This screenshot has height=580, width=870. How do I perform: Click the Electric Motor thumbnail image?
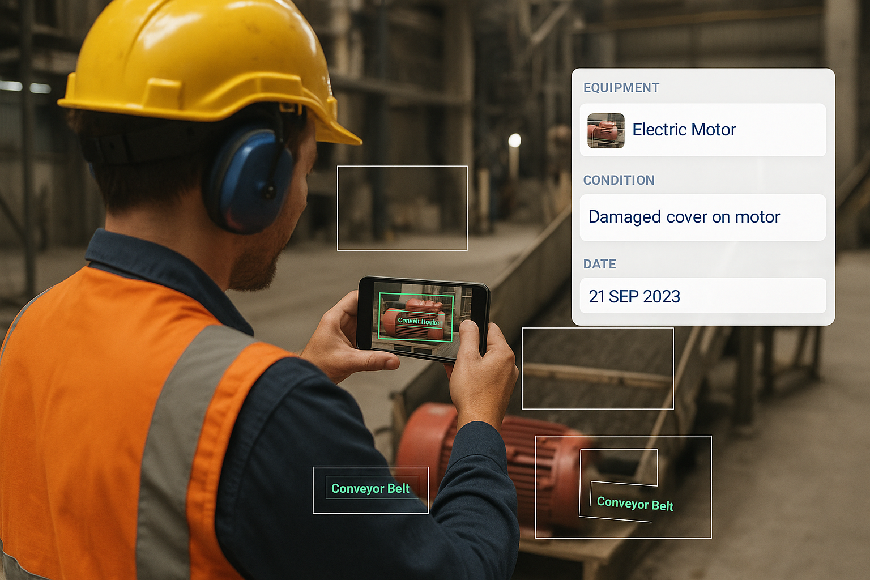click(605, 130)
